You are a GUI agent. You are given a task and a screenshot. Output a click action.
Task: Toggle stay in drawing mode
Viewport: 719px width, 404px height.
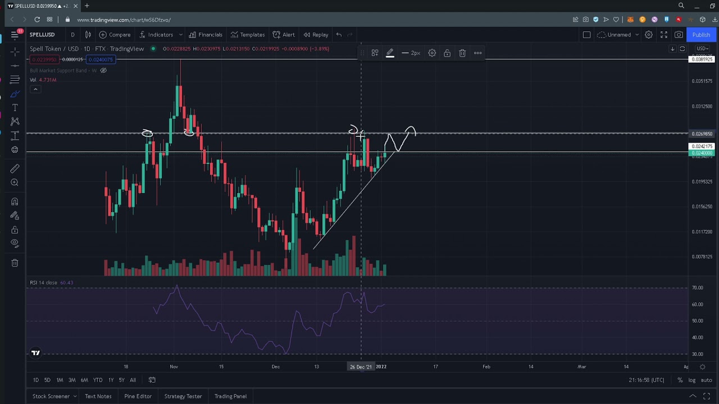pyautogui.click(x=15, y=215)
